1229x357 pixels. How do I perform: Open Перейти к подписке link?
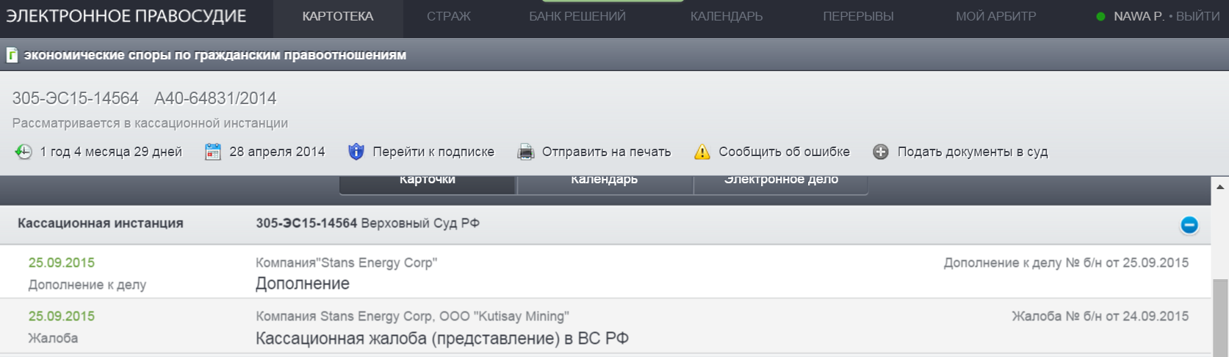[433, 152]
